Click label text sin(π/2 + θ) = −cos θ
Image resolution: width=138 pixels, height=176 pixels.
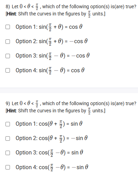coord(63,41)
